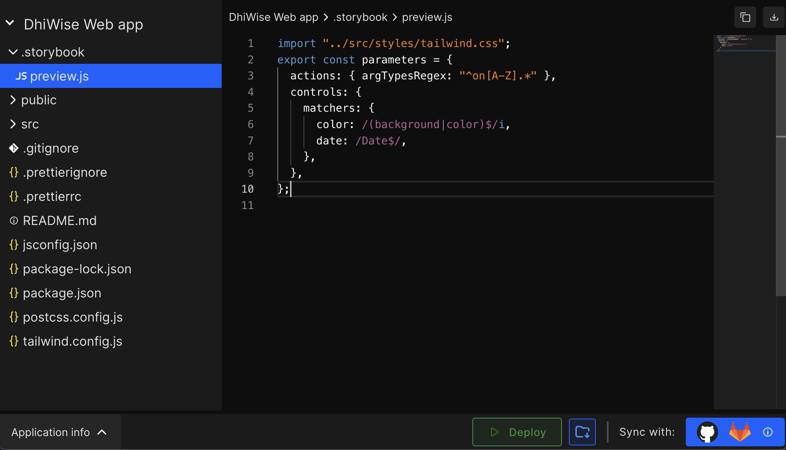This screenshot has width=786, height=450.
Task: Click the GitLab sync icon
Action: click(740, 432)
